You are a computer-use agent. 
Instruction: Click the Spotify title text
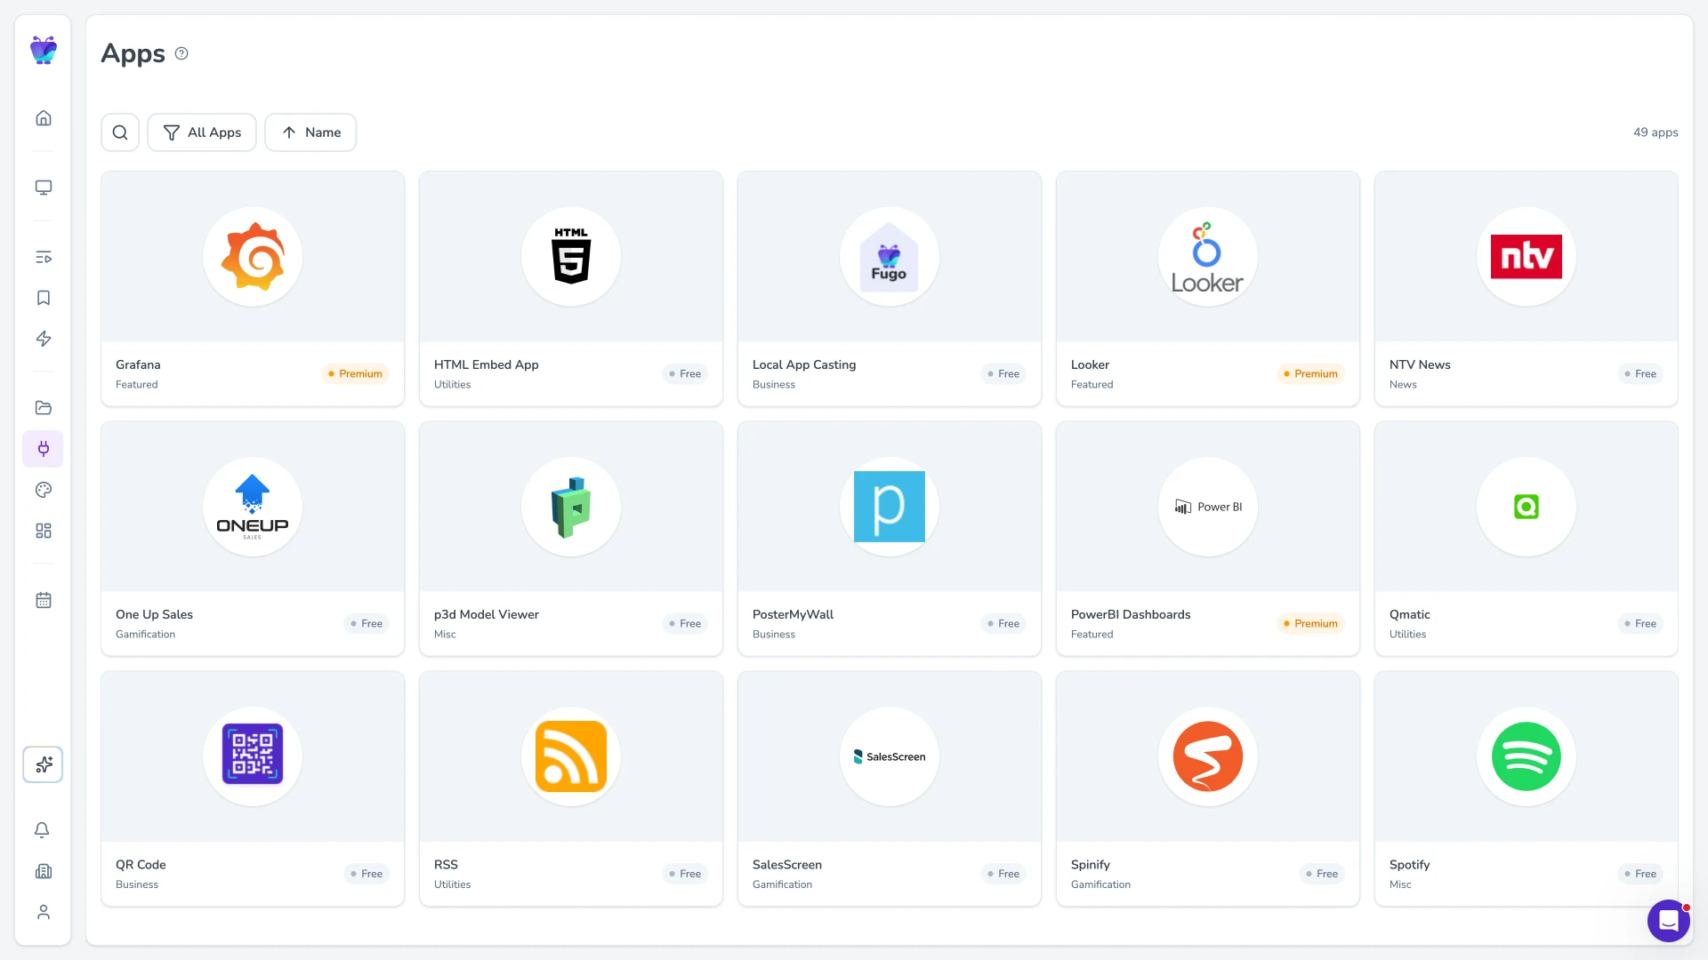1410,865
